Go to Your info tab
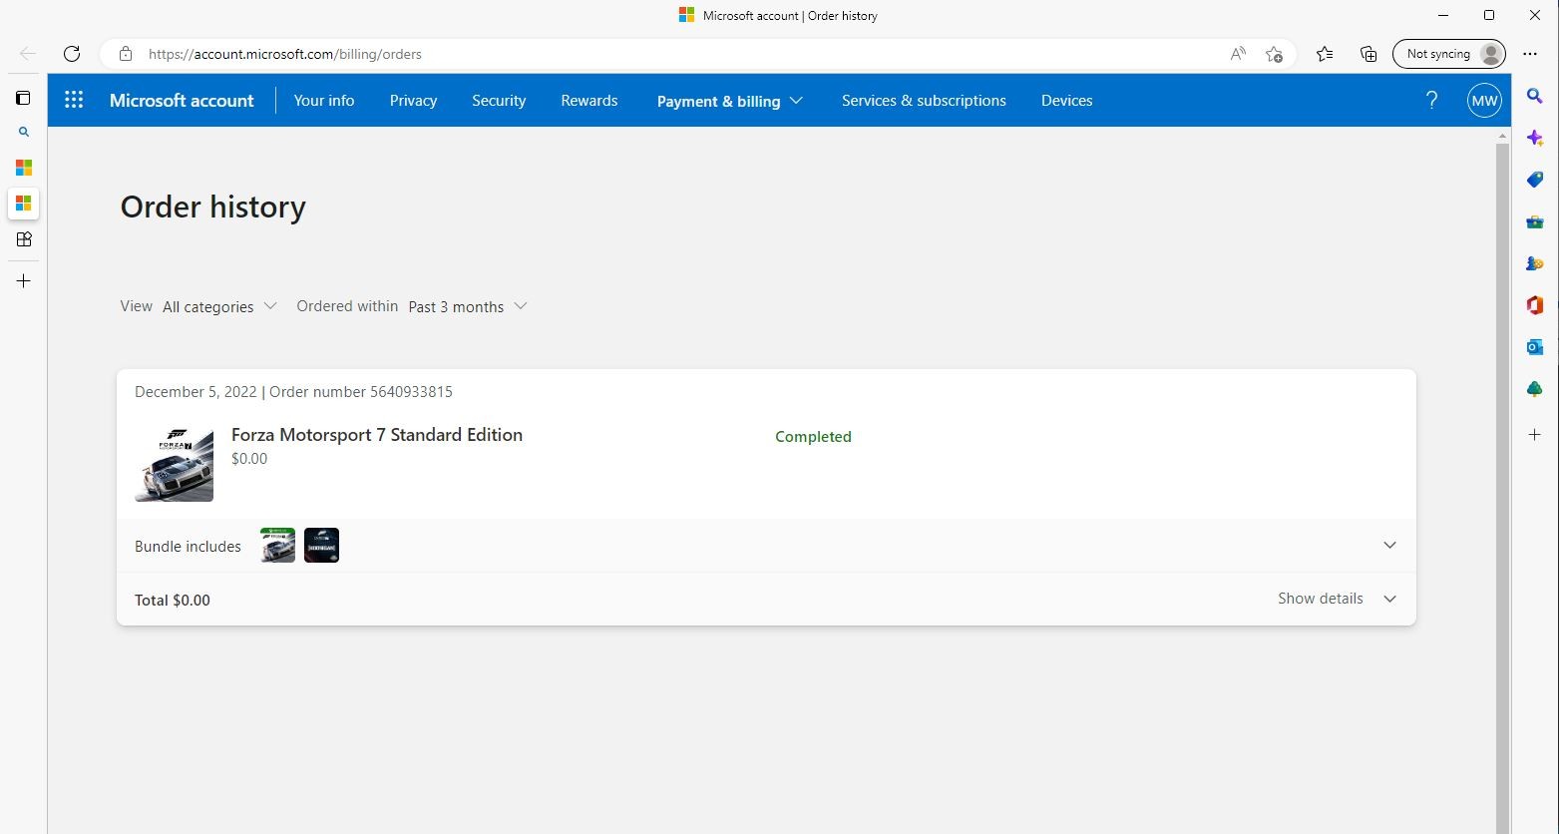 tap(324, 101)
